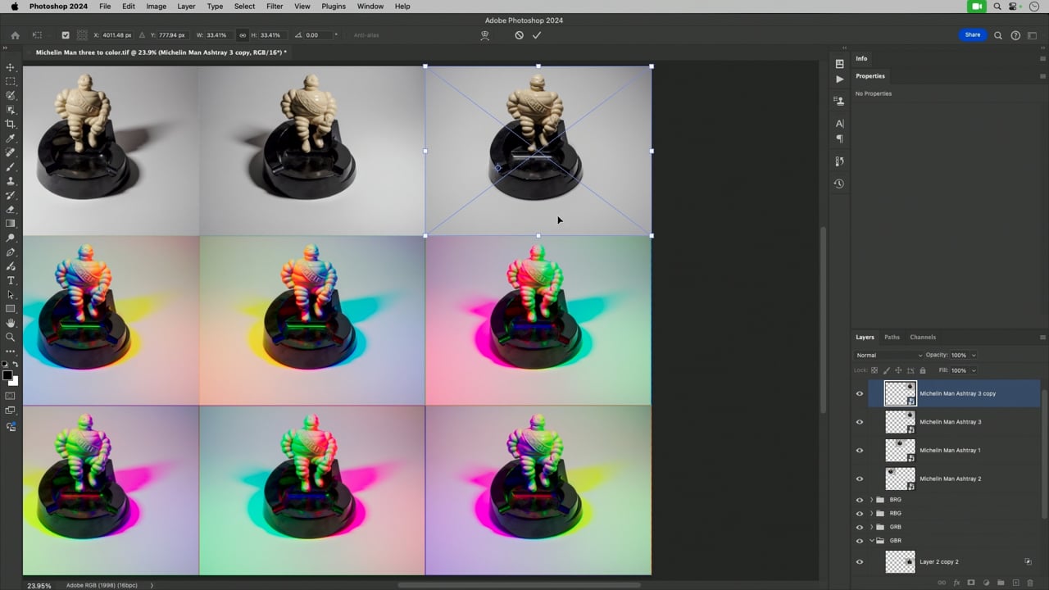The width and height of the screenshot is (1049, 590).
Task: Hide the Michelin Man Ashtray 1 layer
Action: 860,450
